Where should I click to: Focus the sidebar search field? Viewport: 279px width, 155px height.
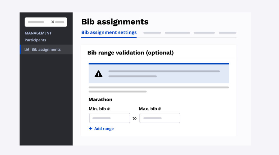pyautogui.click(x=38, y=22)
